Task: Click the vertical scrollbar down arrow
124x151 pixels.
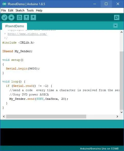Action: [x=122, y=112]
